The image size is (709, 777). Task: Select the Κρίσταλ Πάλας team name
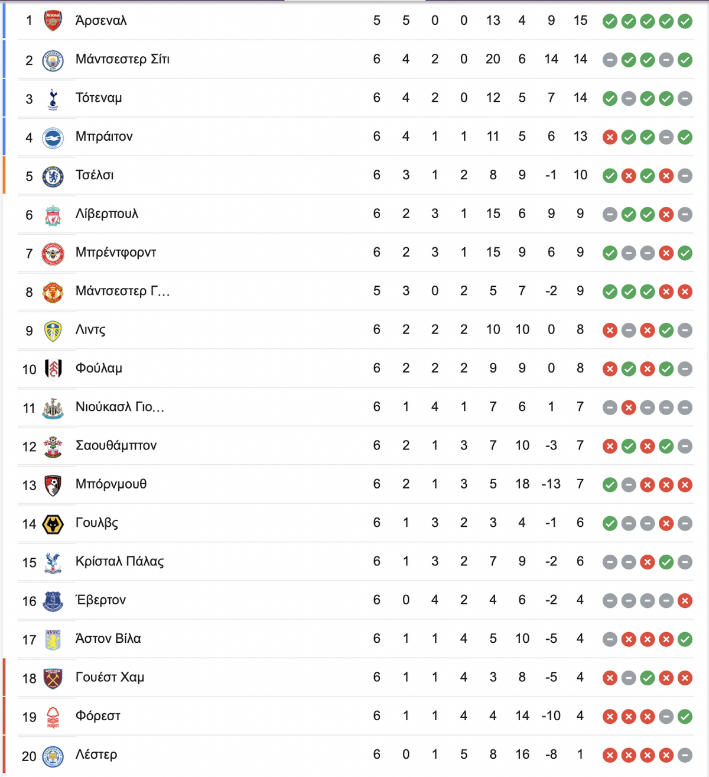[120, 561]
